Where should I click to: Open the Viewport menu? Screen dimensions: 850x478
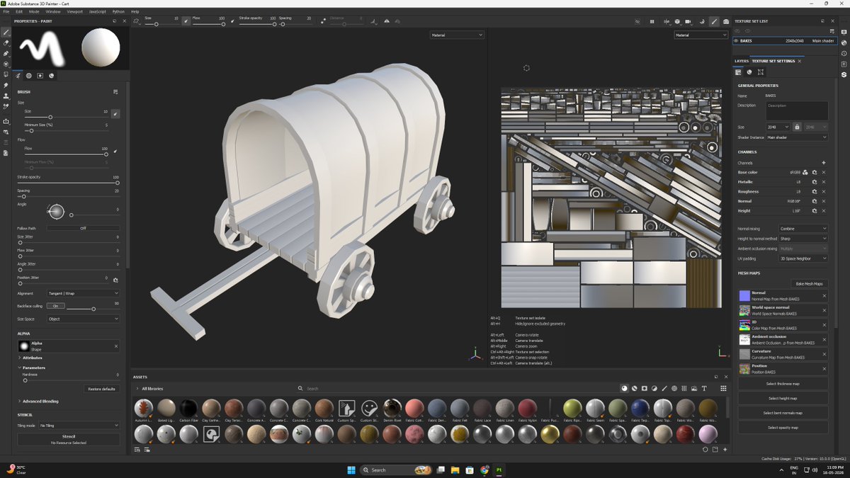click(x=75, y=12)
